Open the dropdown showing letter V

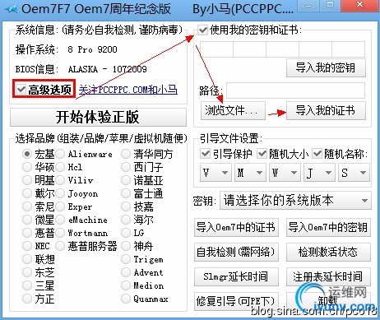[216, 173]
